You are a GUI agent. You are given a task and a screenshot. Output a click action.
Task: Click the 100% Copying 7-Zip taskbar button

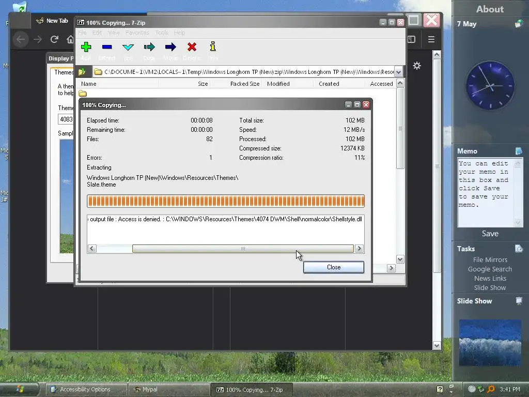point(252,390)
